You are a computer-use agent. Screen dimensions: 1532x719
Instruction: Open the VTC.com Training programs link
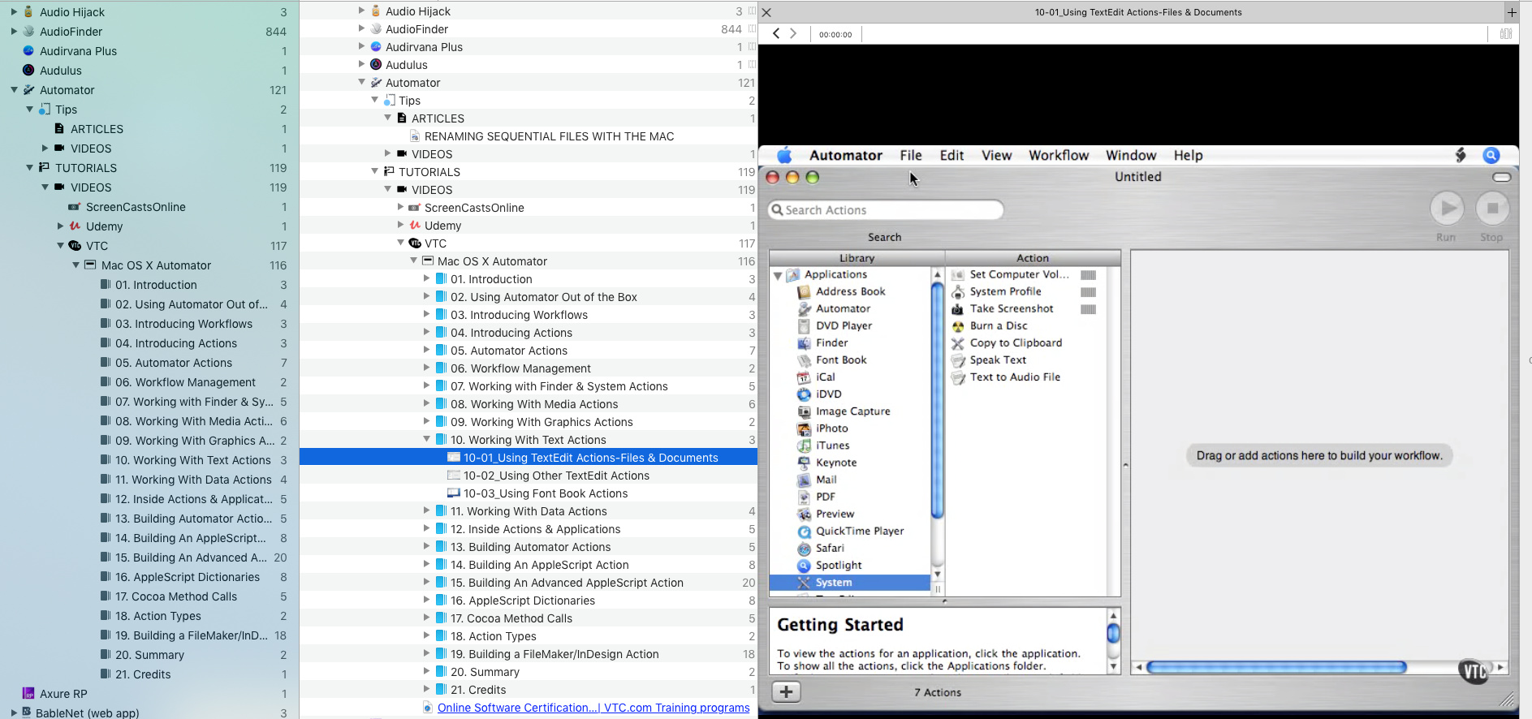click(593, 708)
